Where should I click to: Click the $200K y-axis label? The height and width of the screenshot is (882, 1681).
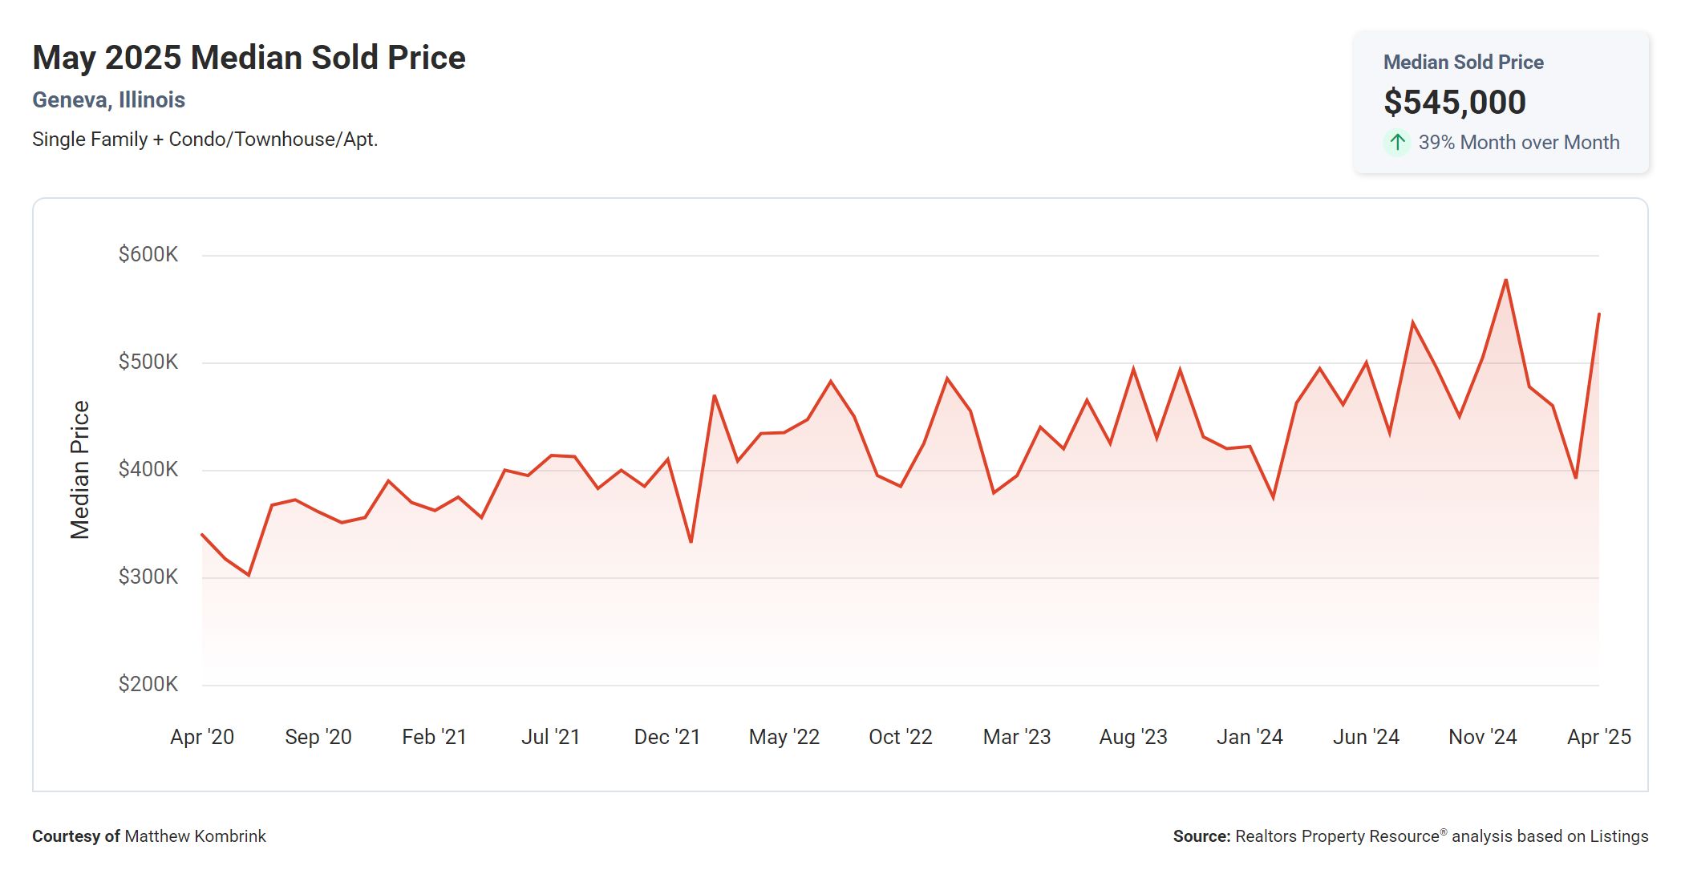[148, 684]
